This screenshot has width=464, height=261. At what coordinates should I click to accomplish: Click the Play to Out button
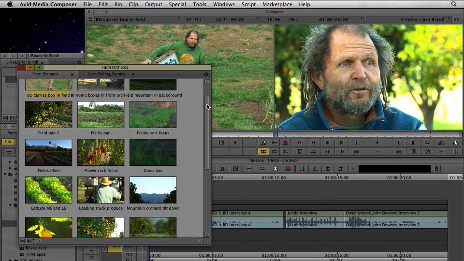[377, 152]
